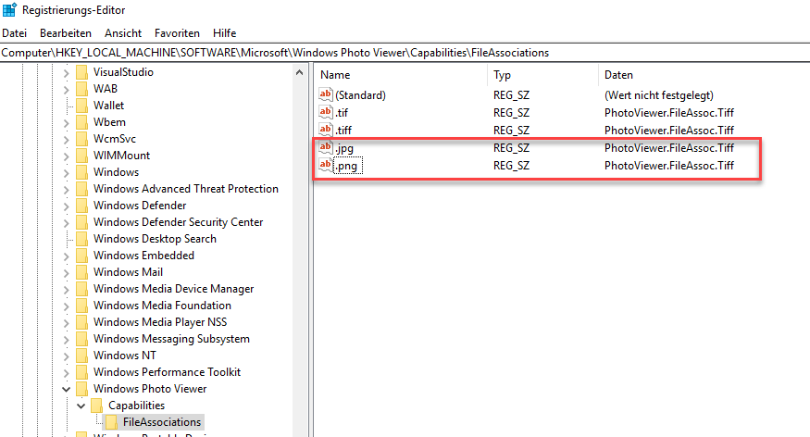Open the Hilfe menu
Viewport: 810px width, 437px height.
click(x=224, y=33)
